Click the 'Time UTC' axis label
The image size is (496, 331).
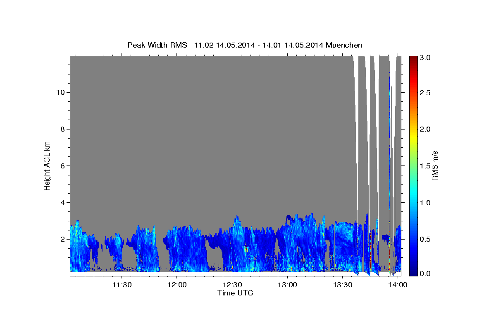point(235,293)
